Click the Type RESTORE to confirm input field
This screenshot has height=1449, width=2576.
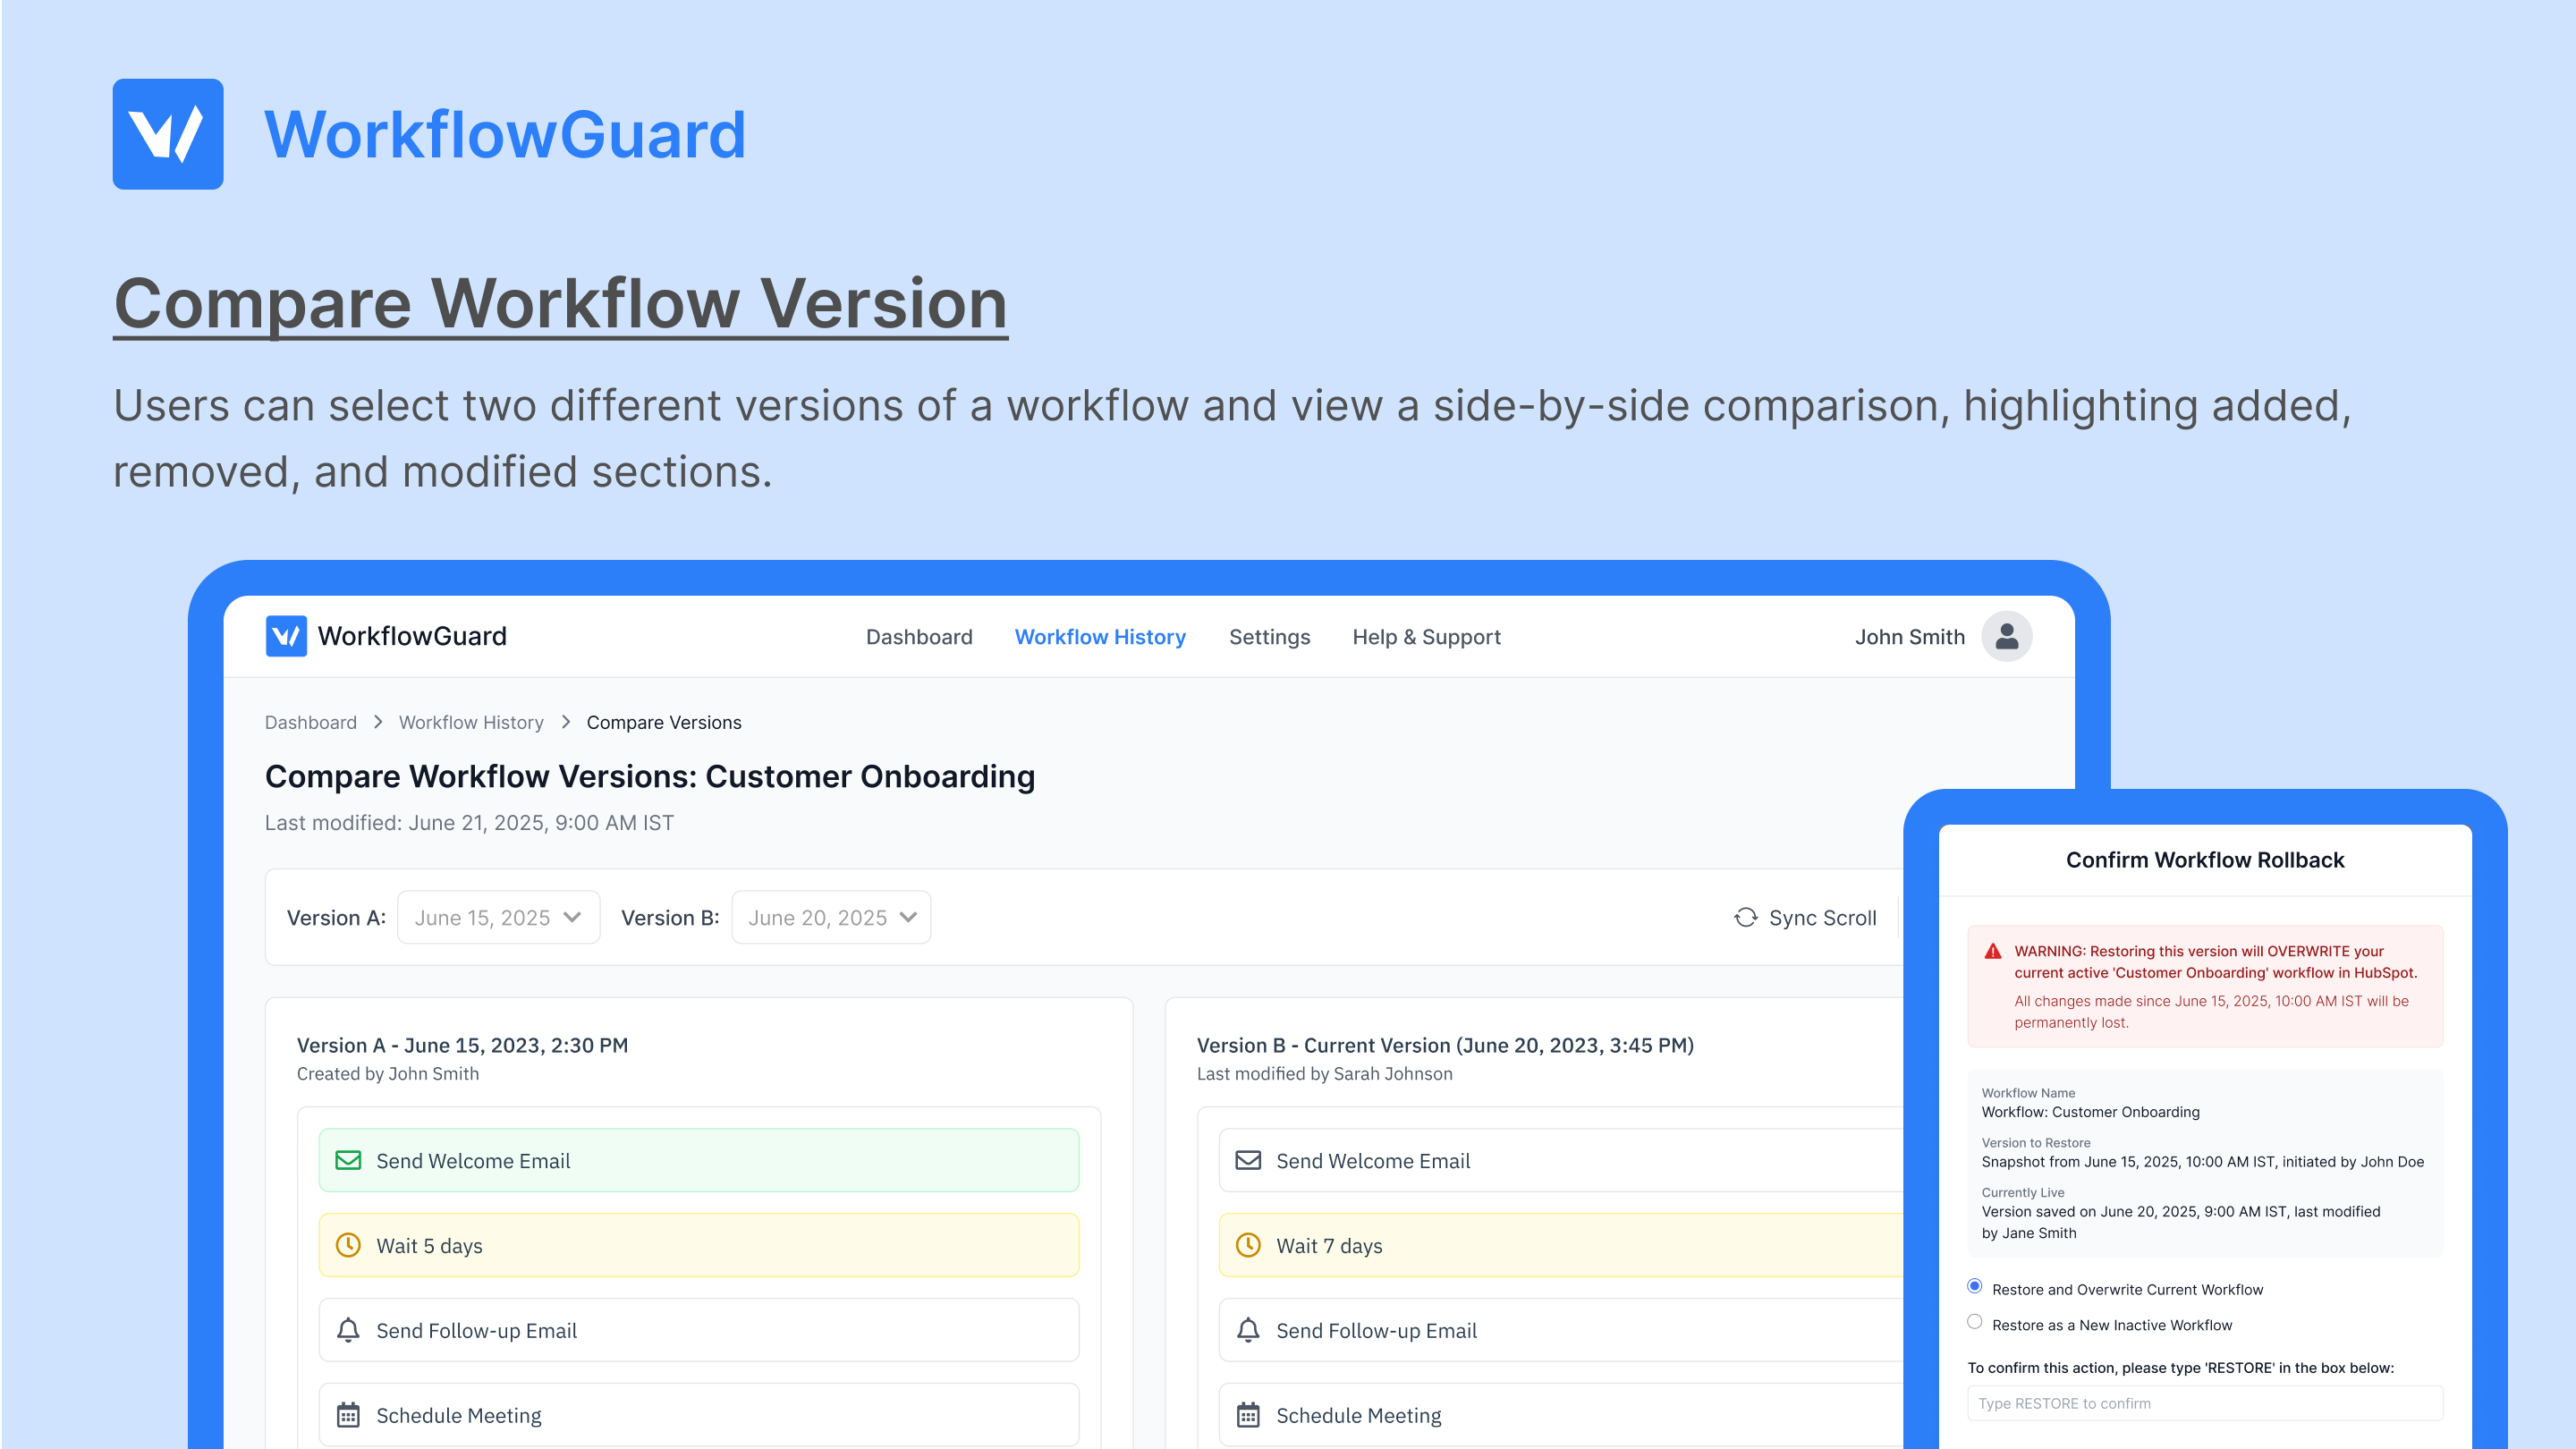click(x=2205, y=1402)
